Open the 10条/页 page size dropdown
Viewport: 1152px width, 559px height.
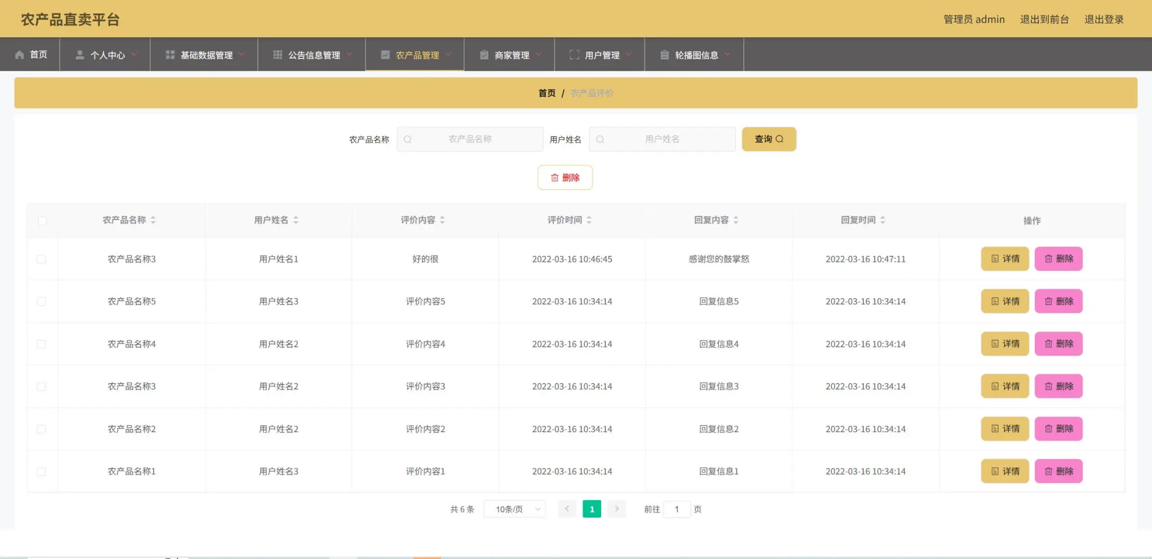[515, 509]
